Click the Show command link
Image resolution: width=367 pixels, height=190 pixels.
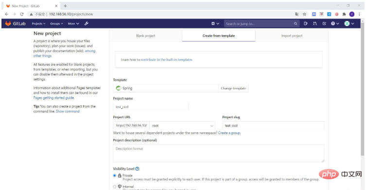[x=68, y=111]
